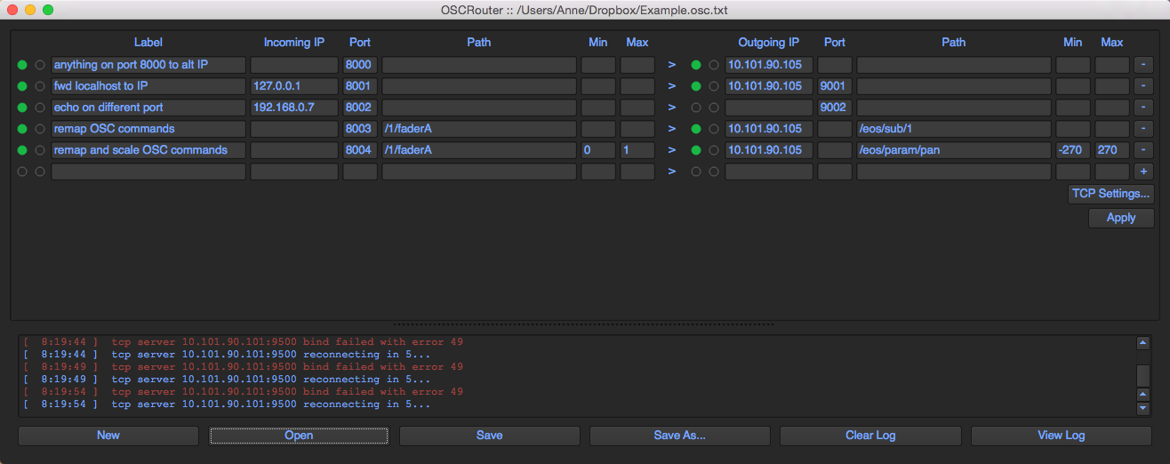
Task: Click the Save As... button
Action: point(679,436)
